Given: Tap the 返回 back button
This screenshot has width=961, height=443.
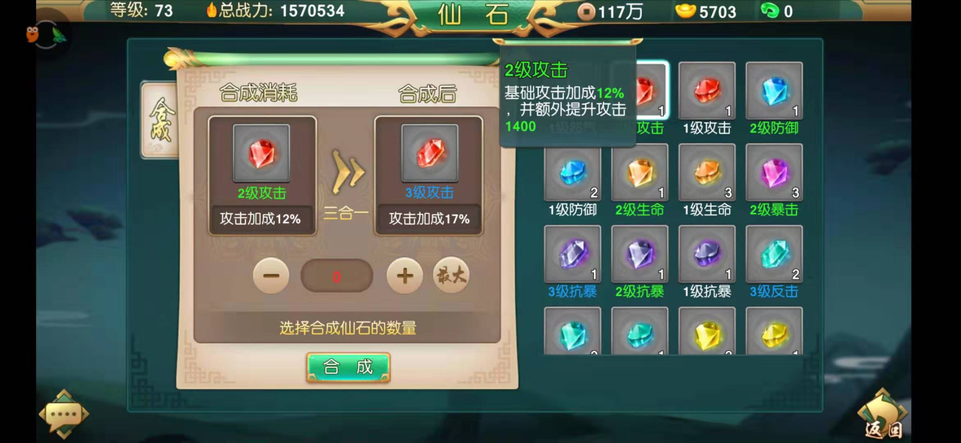Looking at the screenshot, I should [883, 415].
